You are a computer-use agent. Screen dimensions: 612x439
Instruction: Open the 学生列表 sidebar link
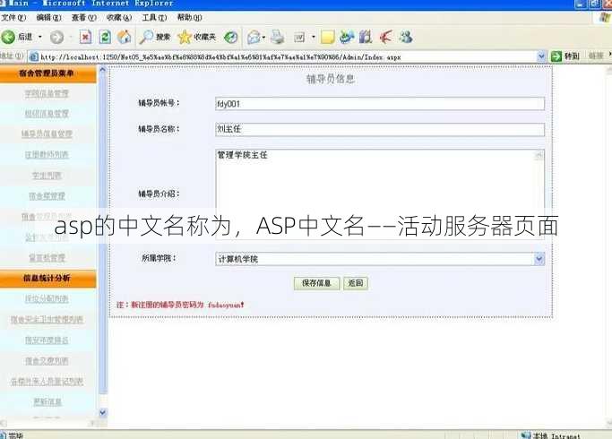pos(47,176)
